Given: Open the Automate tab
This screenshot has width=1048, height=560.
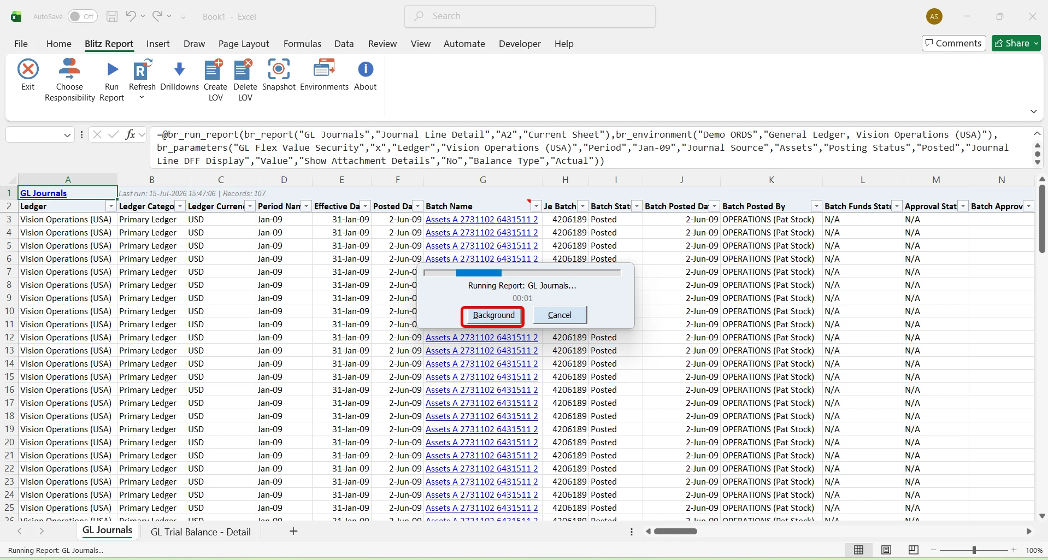Looking at the screenshot, I should 464,44.
